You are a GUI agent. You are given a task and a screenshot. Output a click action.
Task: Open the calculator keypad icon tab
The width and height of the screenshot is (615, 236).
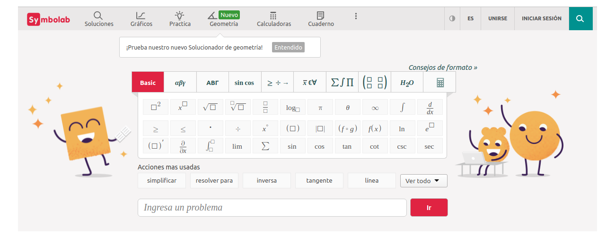440,83
